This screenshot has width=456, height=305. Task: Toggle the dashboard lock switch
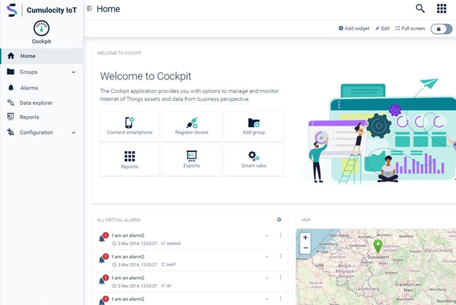[442, 29]
